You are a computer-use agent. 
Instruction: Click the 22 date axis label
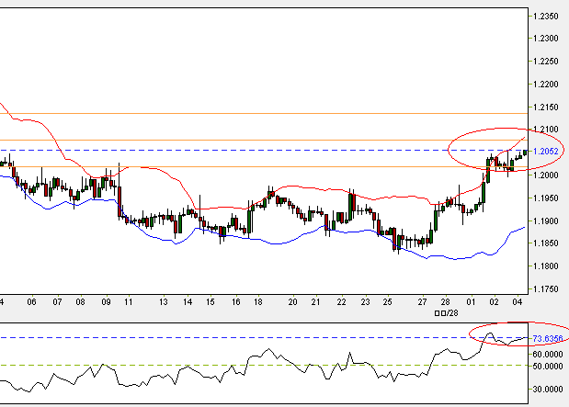pyautogui.click(x=341, y=301)
